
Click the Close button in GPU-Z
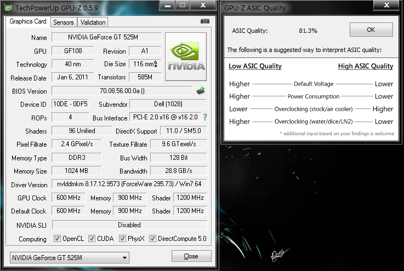tap(191, 256)
